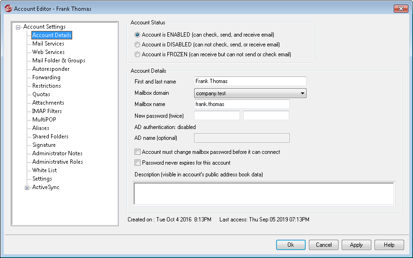The height and width of the screenshot is (258, 413).
Task: Click the MDaemon app icon in title bar
Action: 8,8
